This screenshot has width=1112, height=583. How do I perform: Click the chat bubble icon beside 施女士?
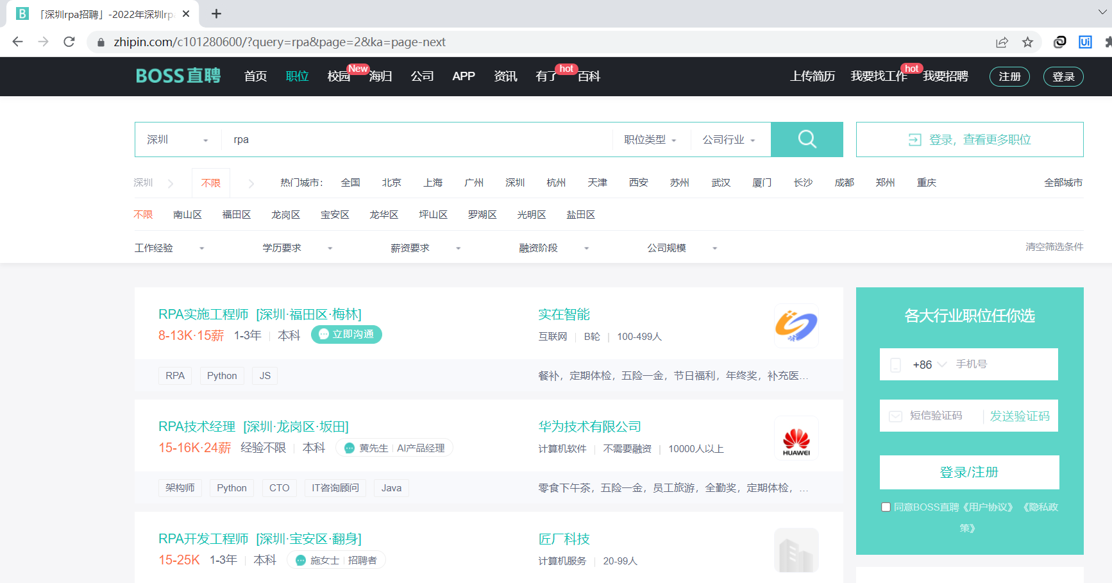[x=301, y=561]
